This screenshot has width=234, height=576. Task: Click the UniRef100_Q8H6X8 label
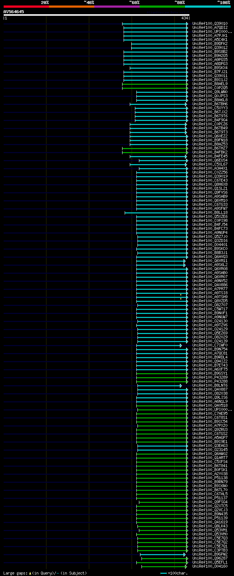[x=210, y=185]
